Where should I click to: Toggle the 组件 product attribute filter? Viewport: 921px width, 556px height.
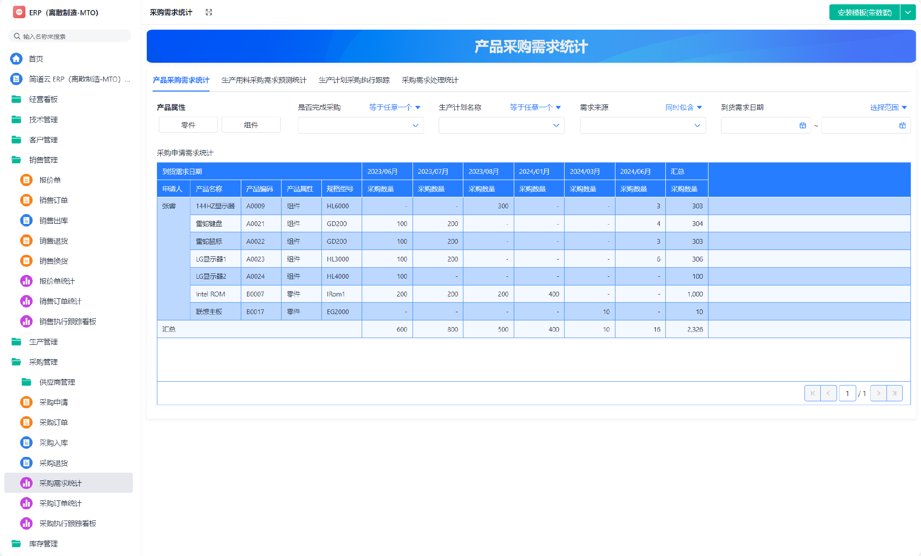[251, 125]
